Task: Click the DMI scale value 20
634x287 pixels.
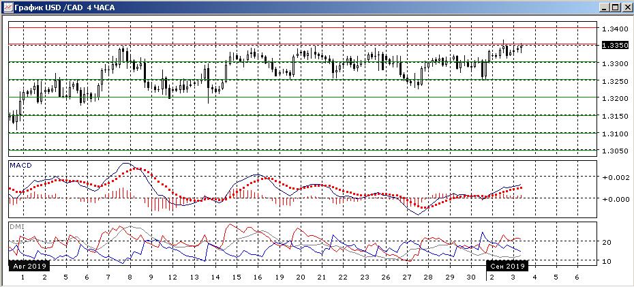Action: click(606, 242)
